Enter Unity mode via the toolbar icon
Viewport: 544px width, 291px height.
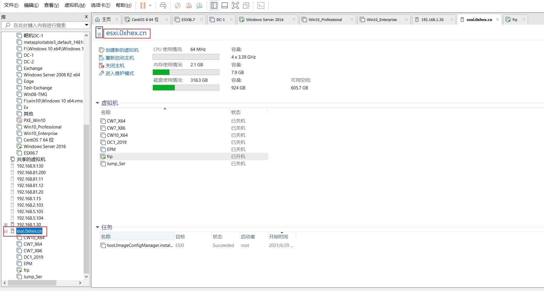click(246, 5)
